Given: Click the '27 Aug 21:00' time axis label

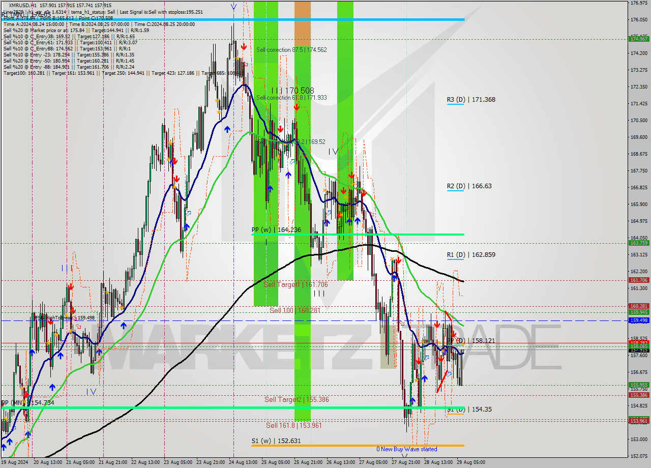Looking at the screenshot, I should point(405,462).
